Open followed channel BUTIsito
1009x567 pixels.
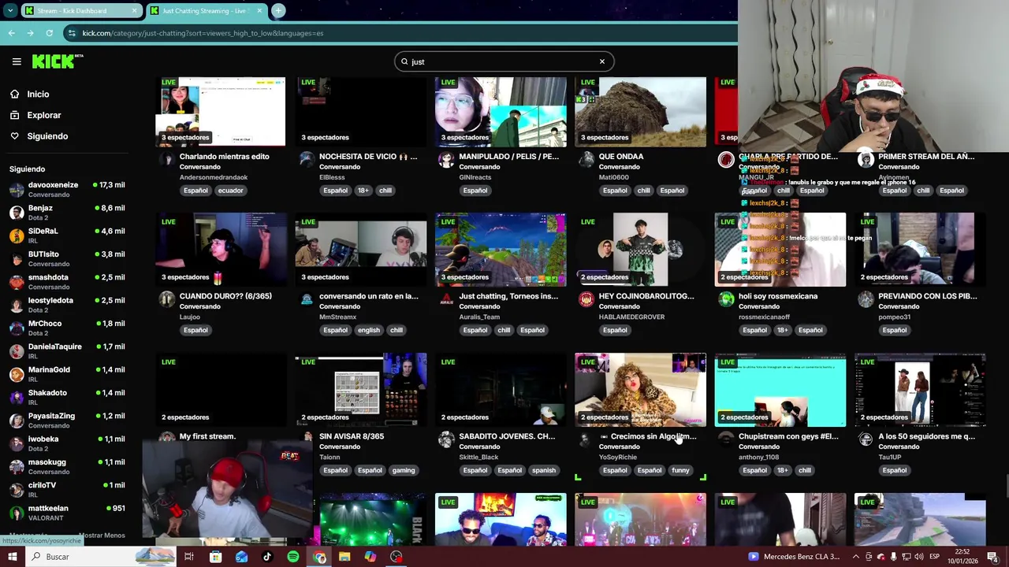[x=67, y=258]
